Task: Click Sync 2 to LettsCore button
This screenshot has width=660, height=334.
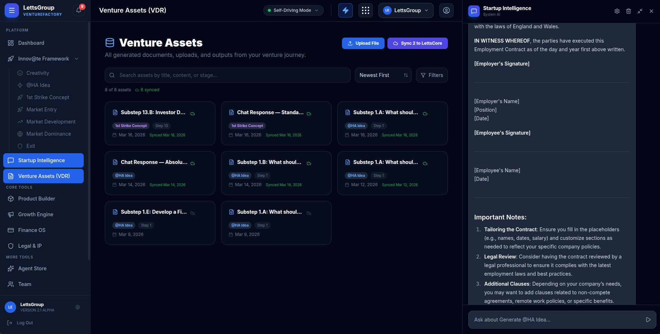Action: [x=417, y=43]
